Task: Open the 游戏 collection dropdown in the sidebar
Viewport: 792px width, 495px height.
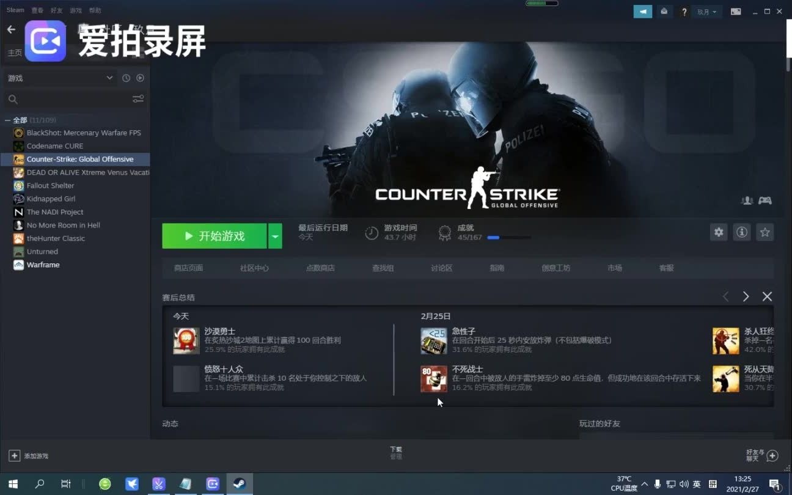Action: pyautogui.click(x=59, y=78)
